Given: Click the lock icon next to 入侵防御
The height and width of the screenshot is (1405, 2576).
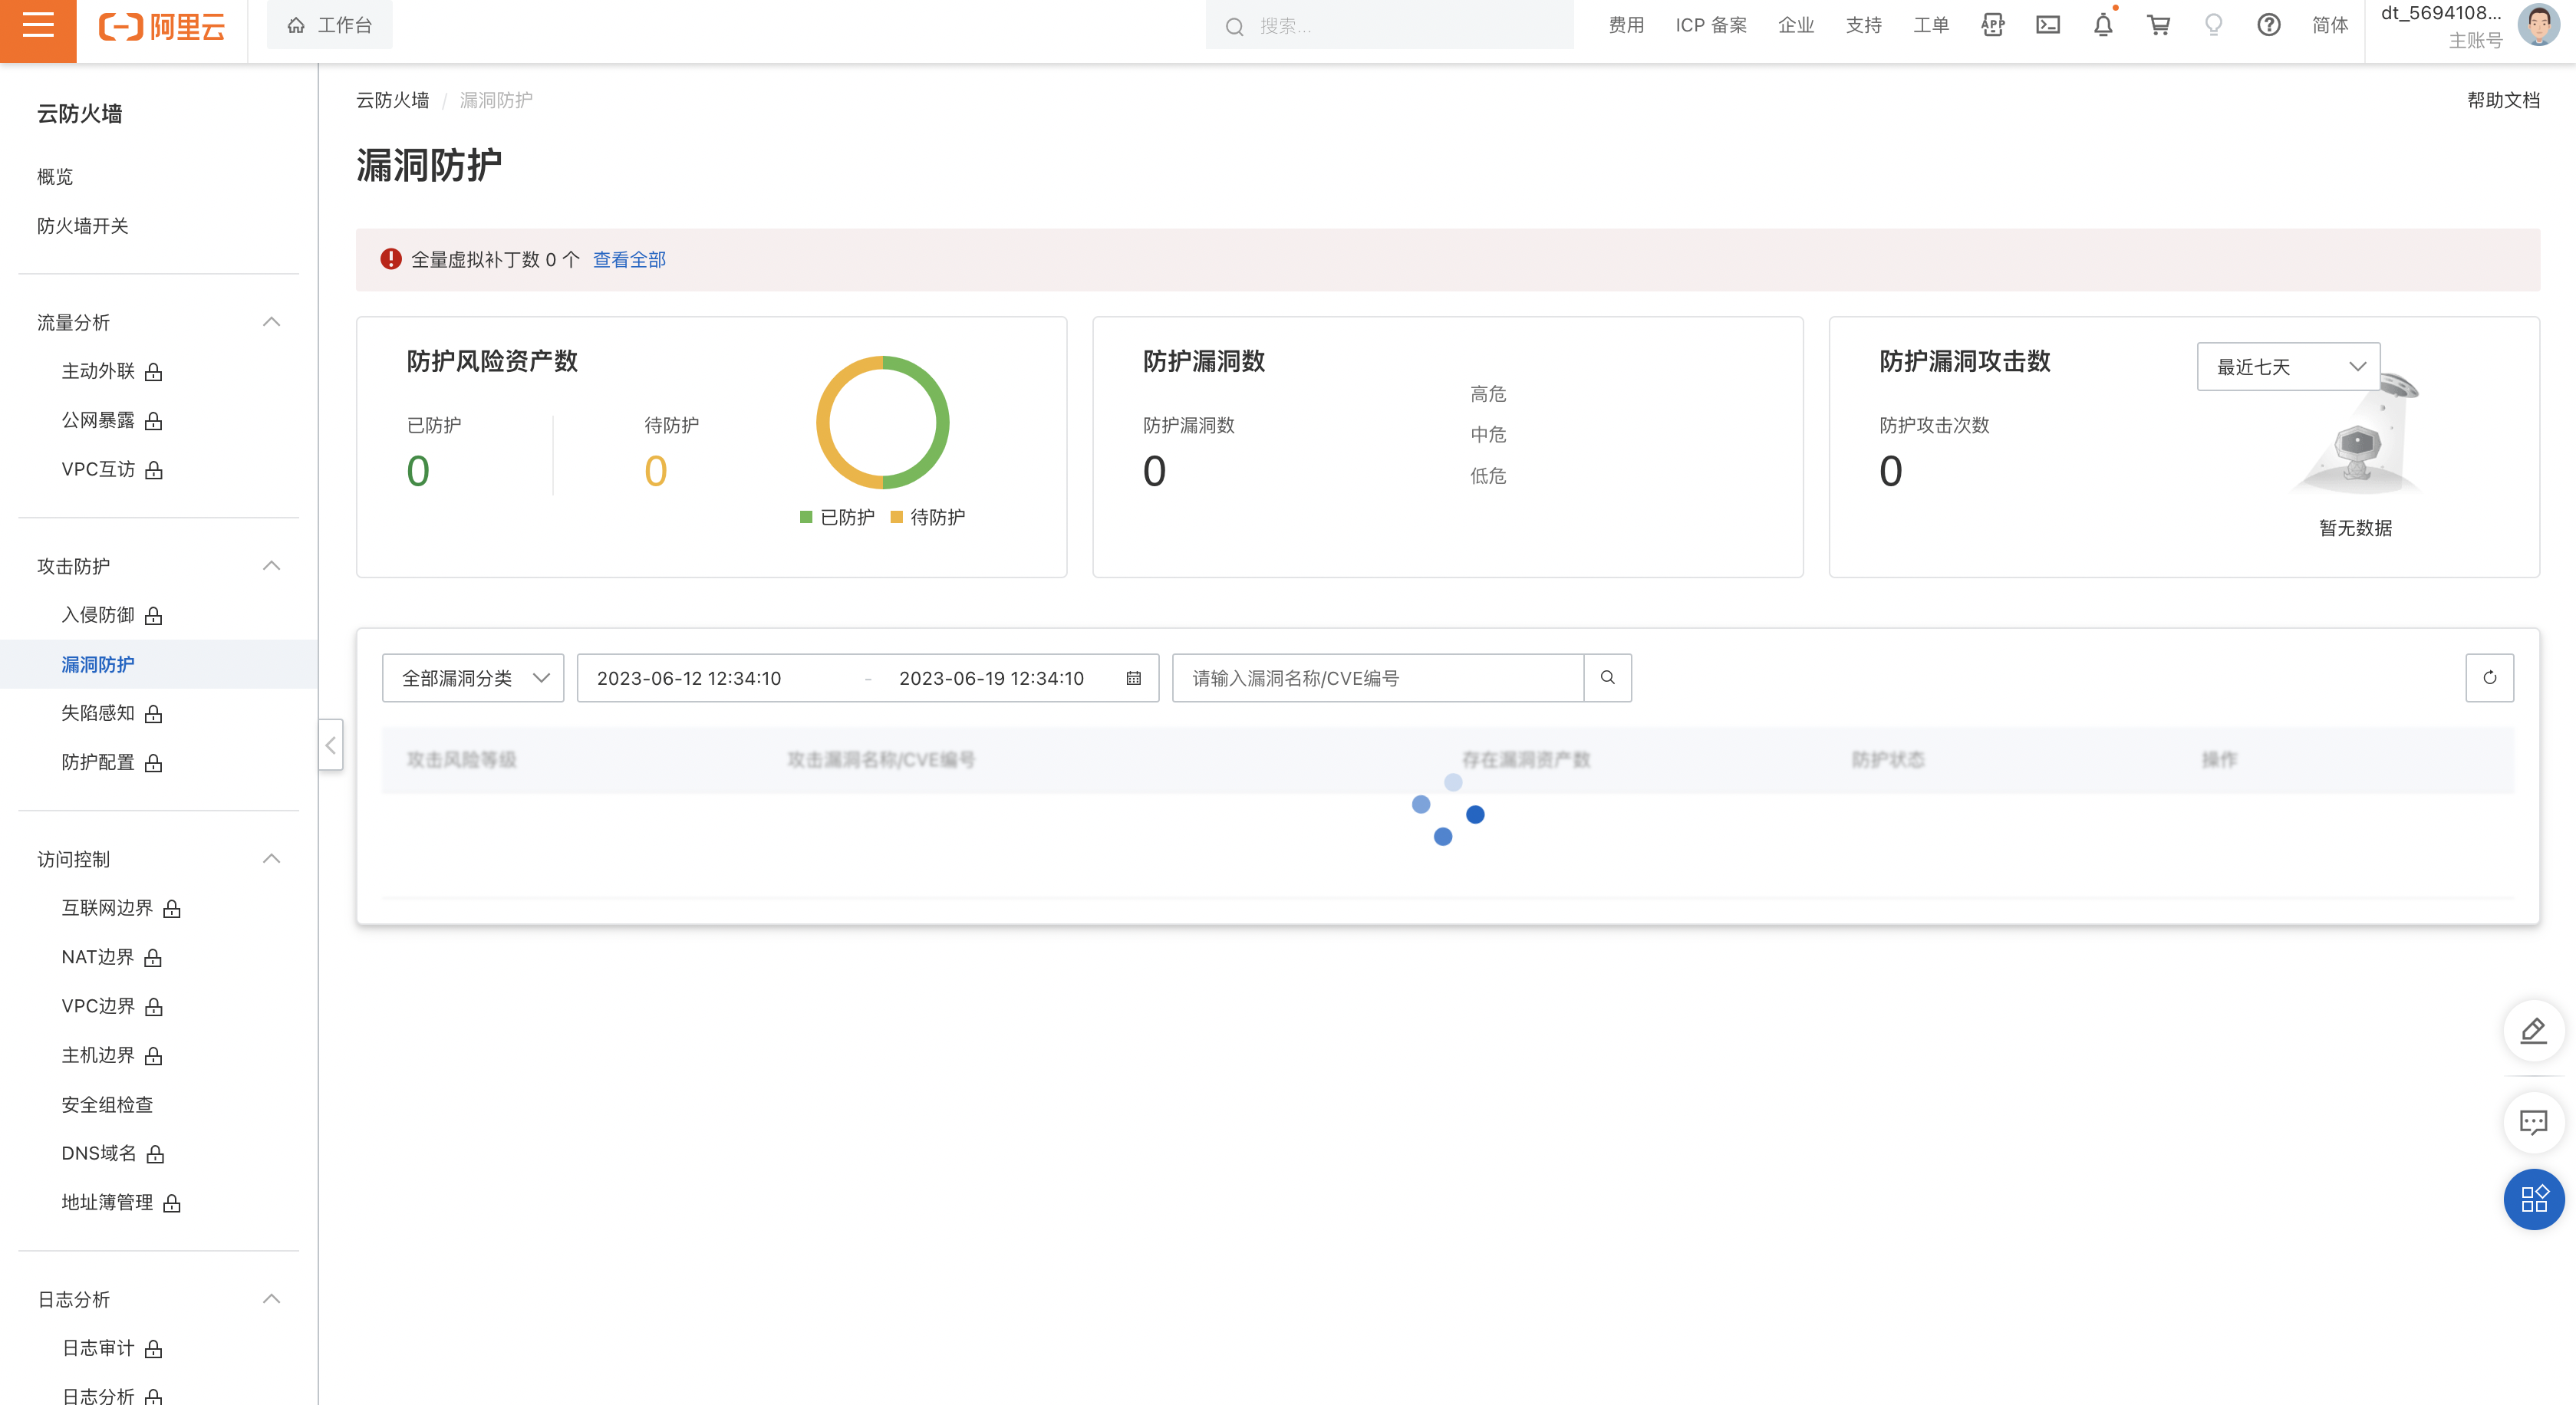Looking at the screenshot, I should (x=153, y=616).
